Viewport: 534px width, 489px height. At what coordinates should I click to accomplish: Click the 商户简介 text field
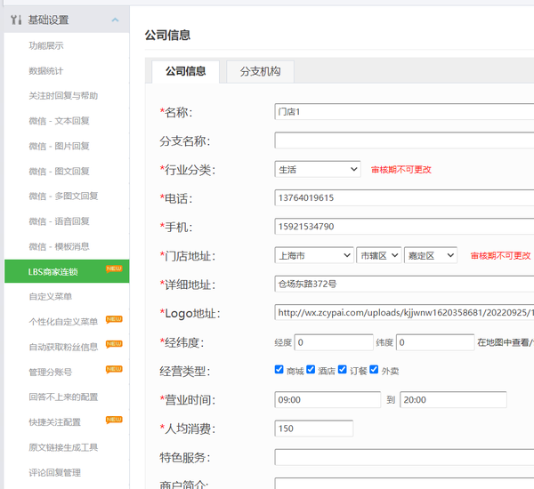[x=404, y=484]
